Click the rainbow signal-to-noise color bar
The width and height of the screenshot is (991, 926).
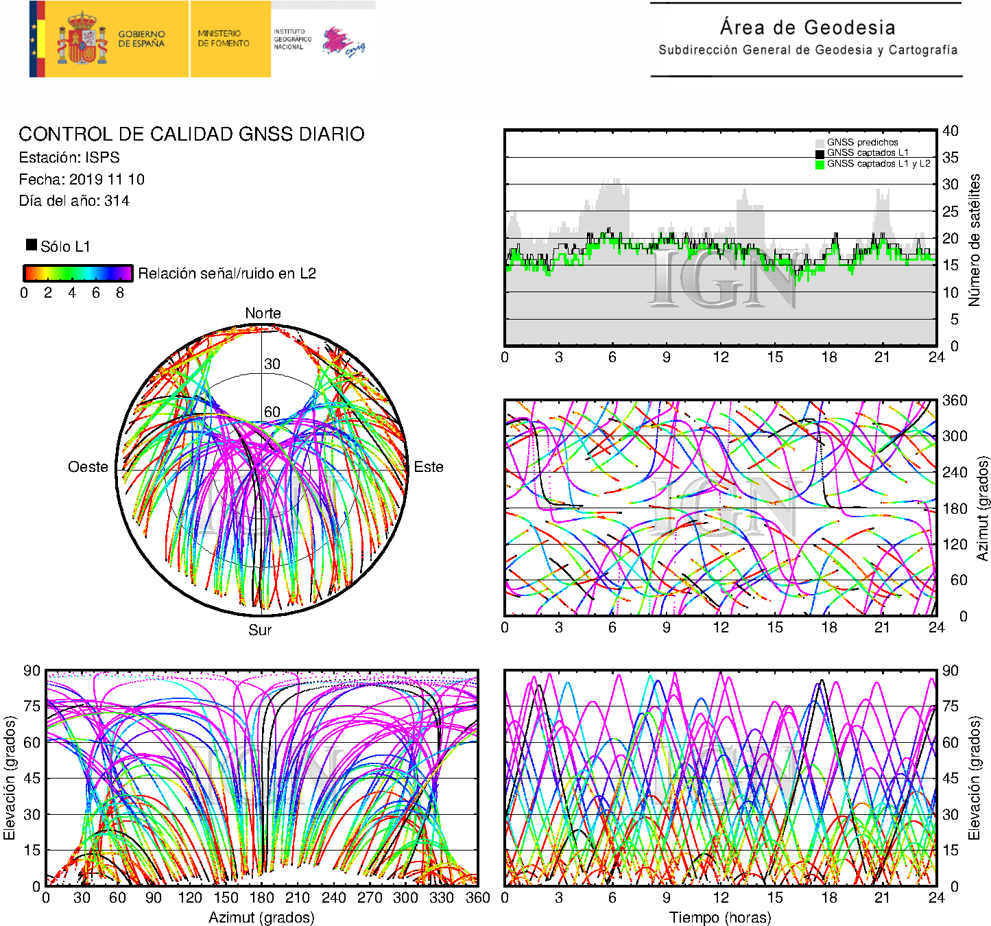tap(77, 273)
